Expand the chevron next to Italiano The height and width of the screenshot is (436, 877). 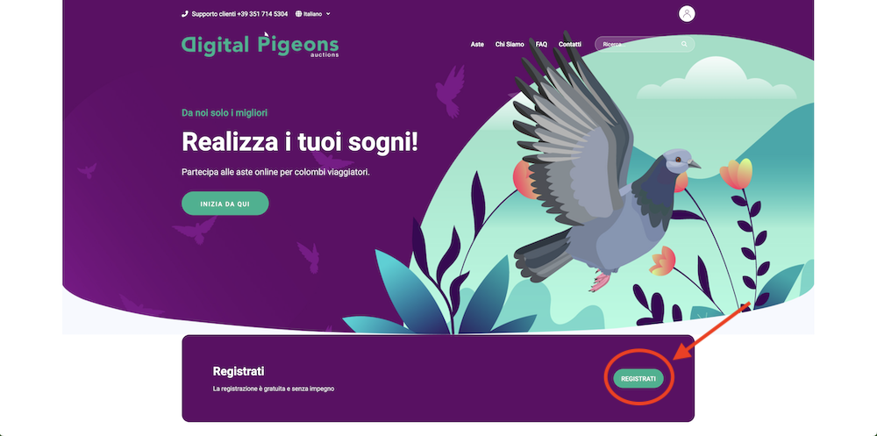click(328, 14)
